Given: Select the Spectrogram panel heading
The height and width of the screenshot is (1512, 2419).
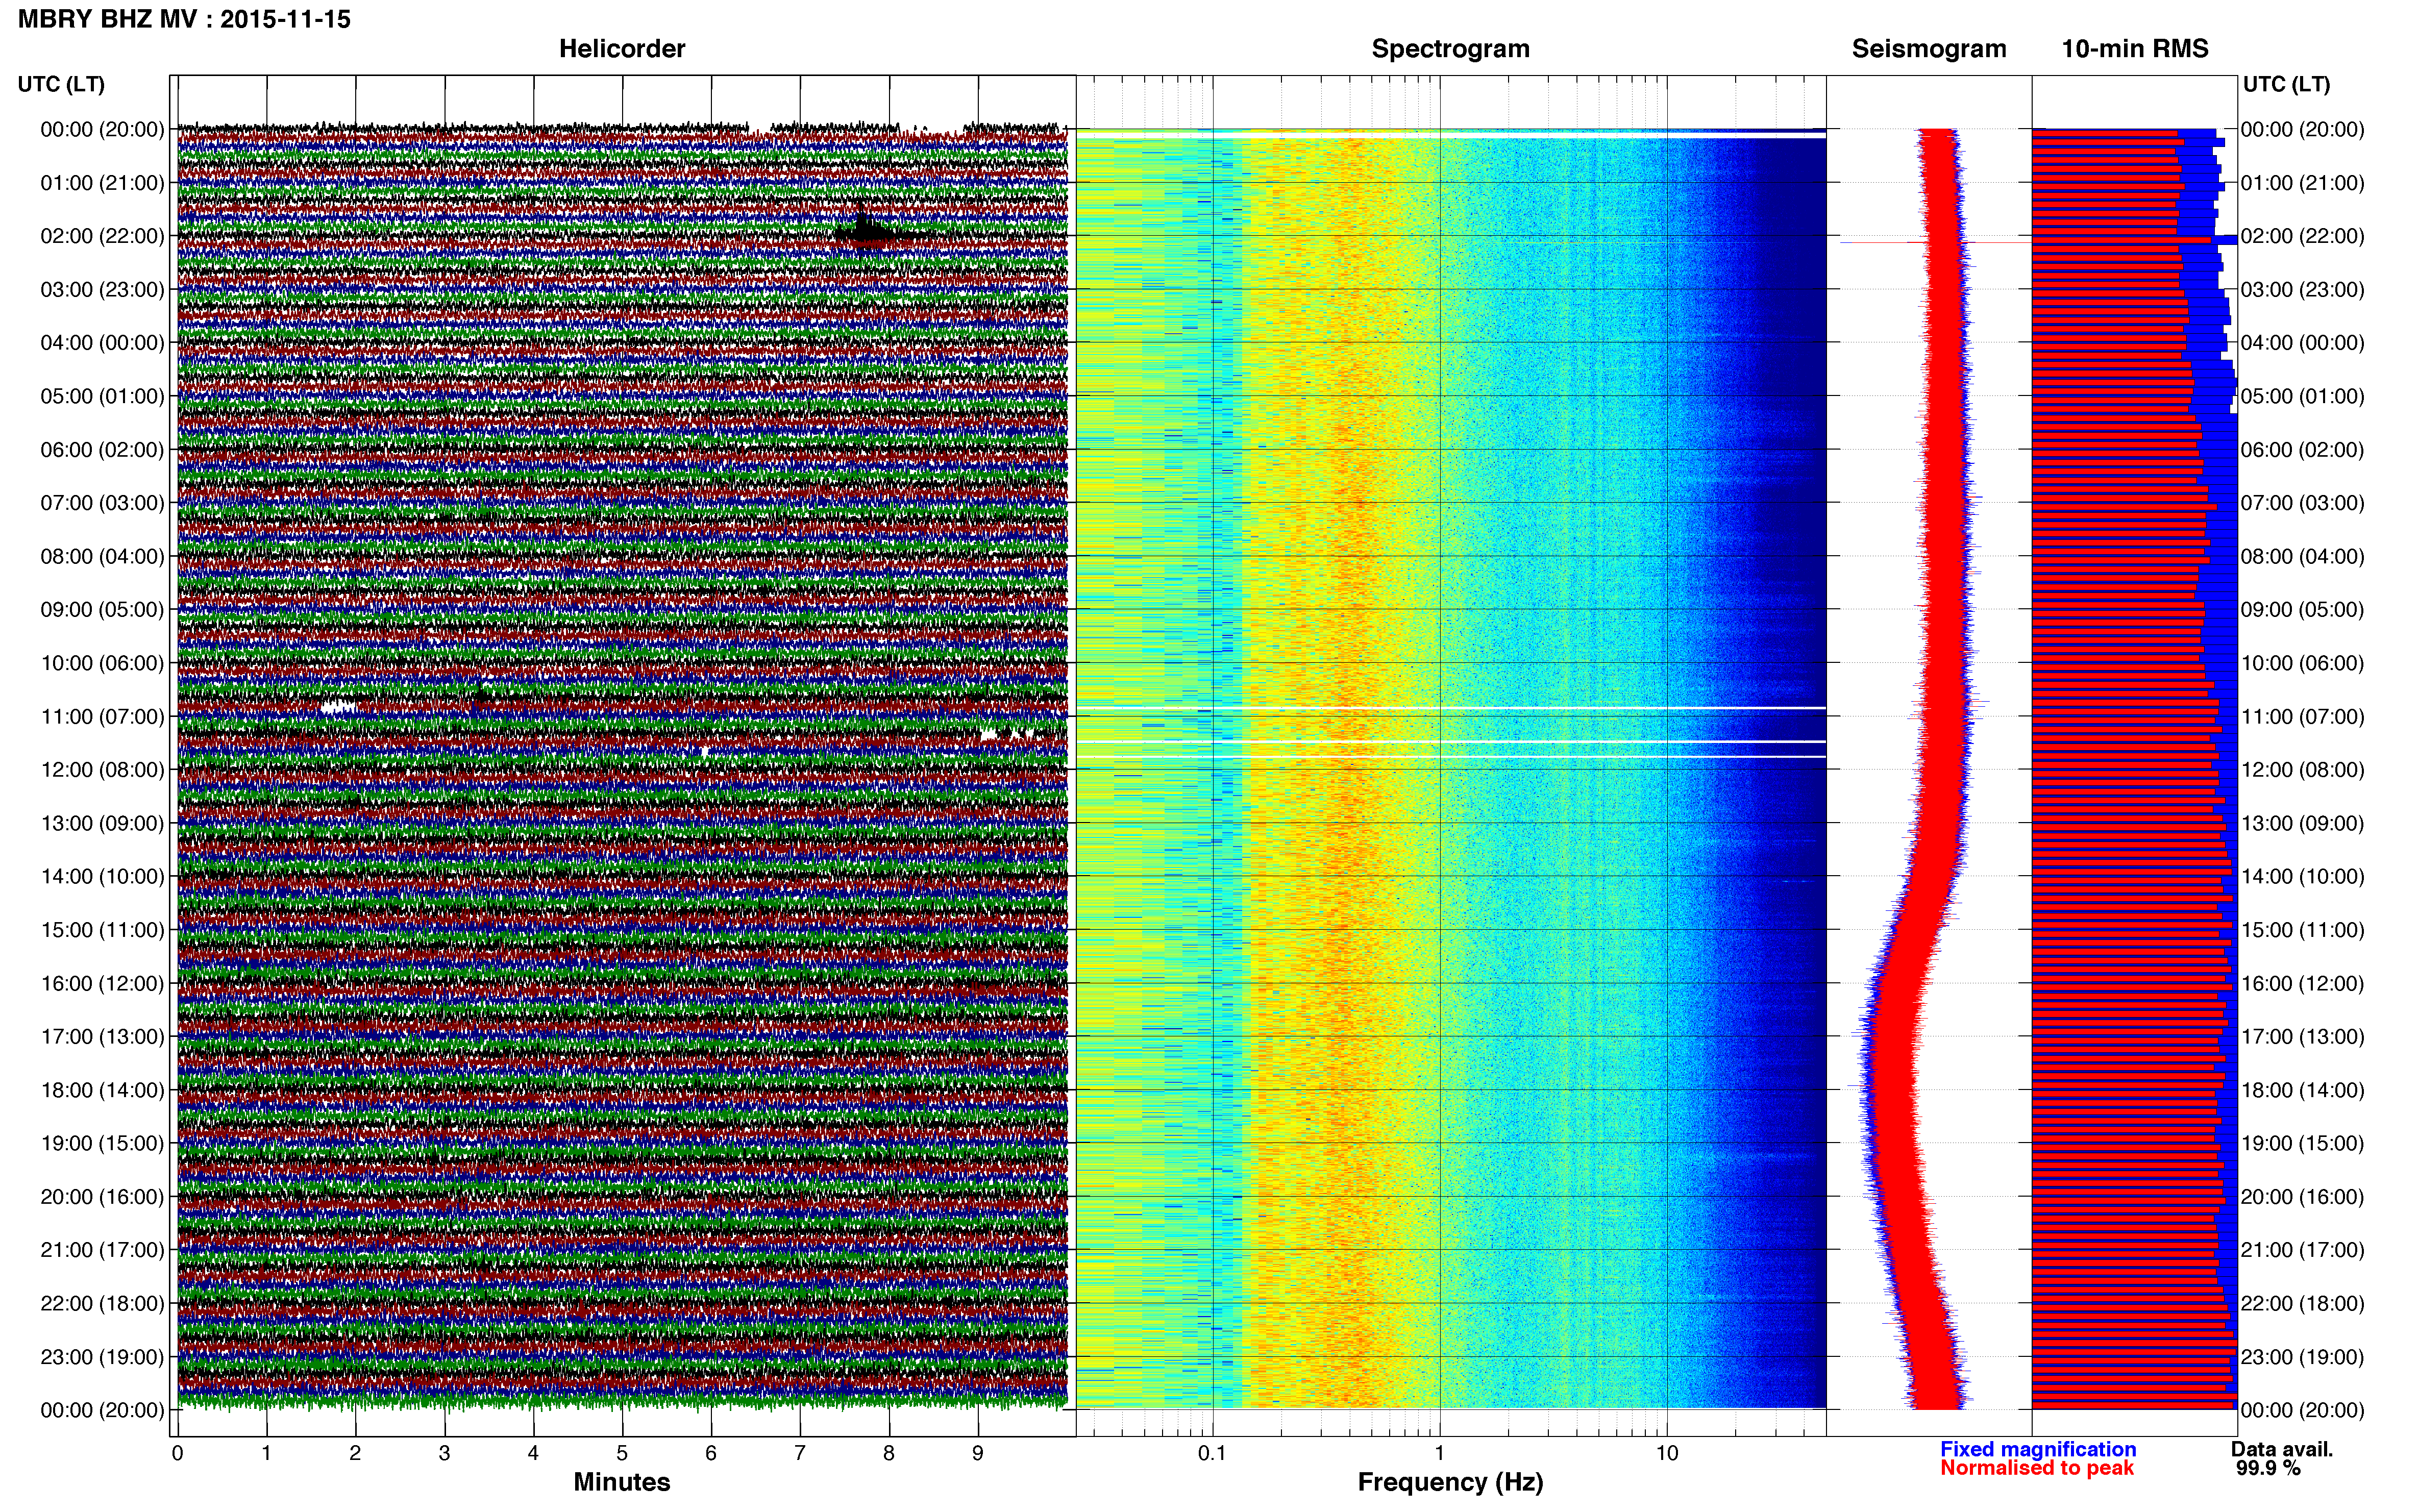Looking at the screenshot, I should (1450, 49).
